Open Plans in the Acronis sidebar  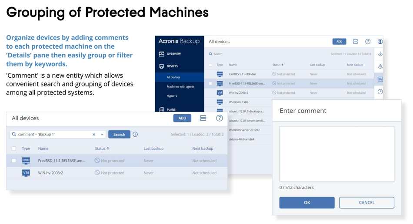pos(171,110)
